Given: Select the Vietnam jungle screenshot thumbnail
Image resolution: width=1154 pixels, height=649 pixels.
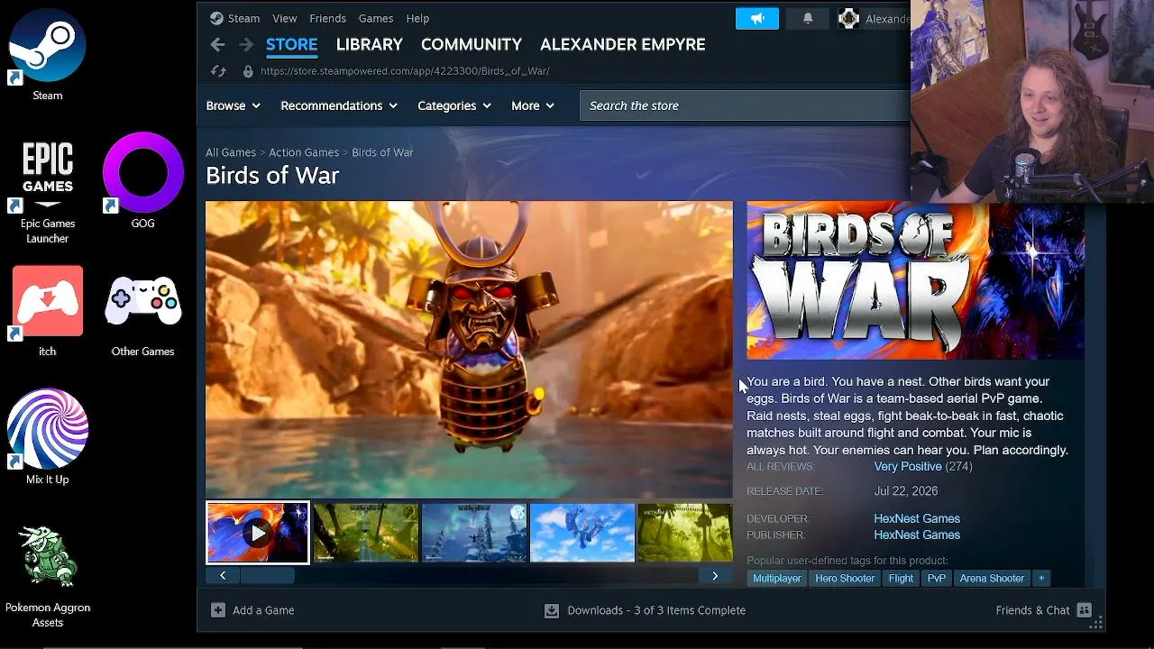Looking at the screenshot, I should pyautogui.click(x=685, y=533).
